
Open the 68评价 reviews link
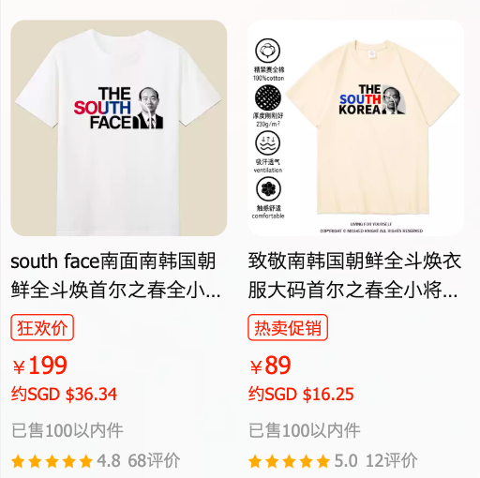point(154,460)
